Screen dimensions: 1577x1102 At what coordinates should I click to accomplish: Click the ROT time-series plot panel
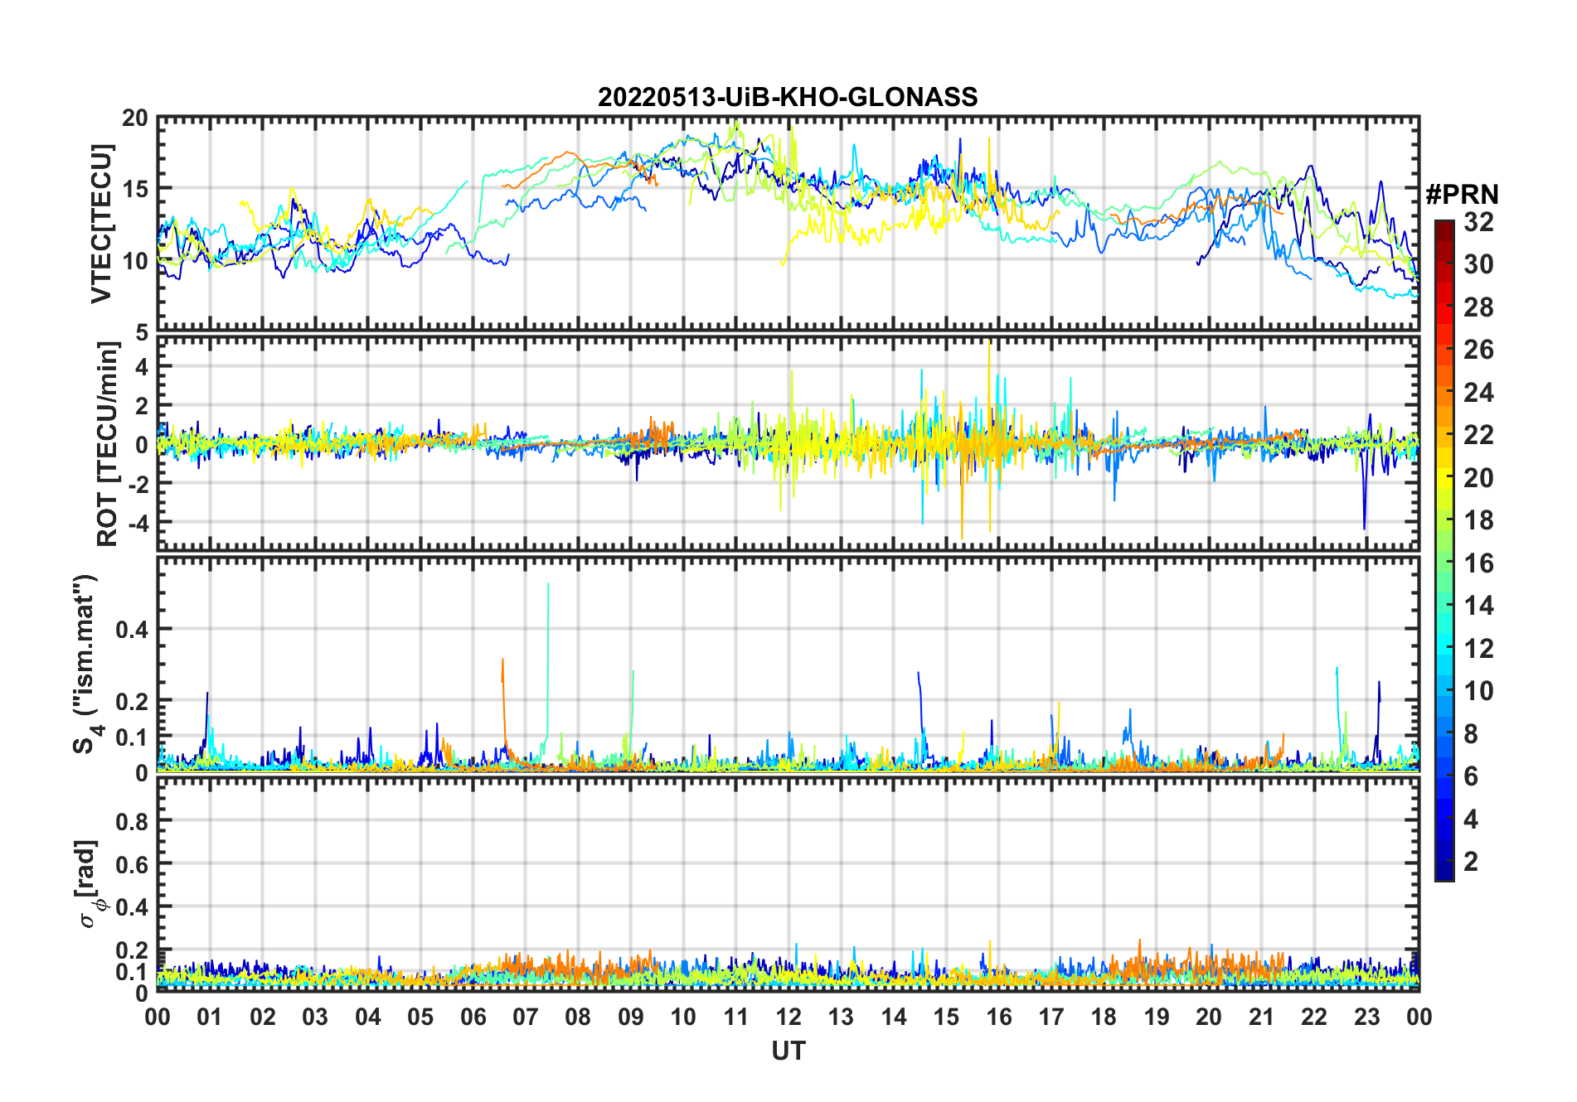[x=788, y=443]
